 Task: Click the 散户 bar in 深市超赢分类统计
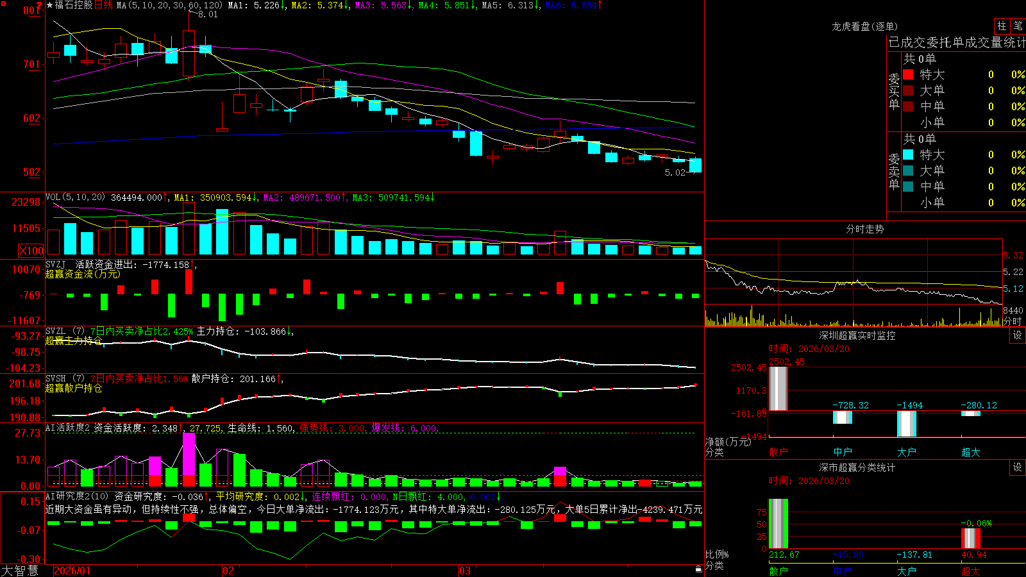(778, 524)
